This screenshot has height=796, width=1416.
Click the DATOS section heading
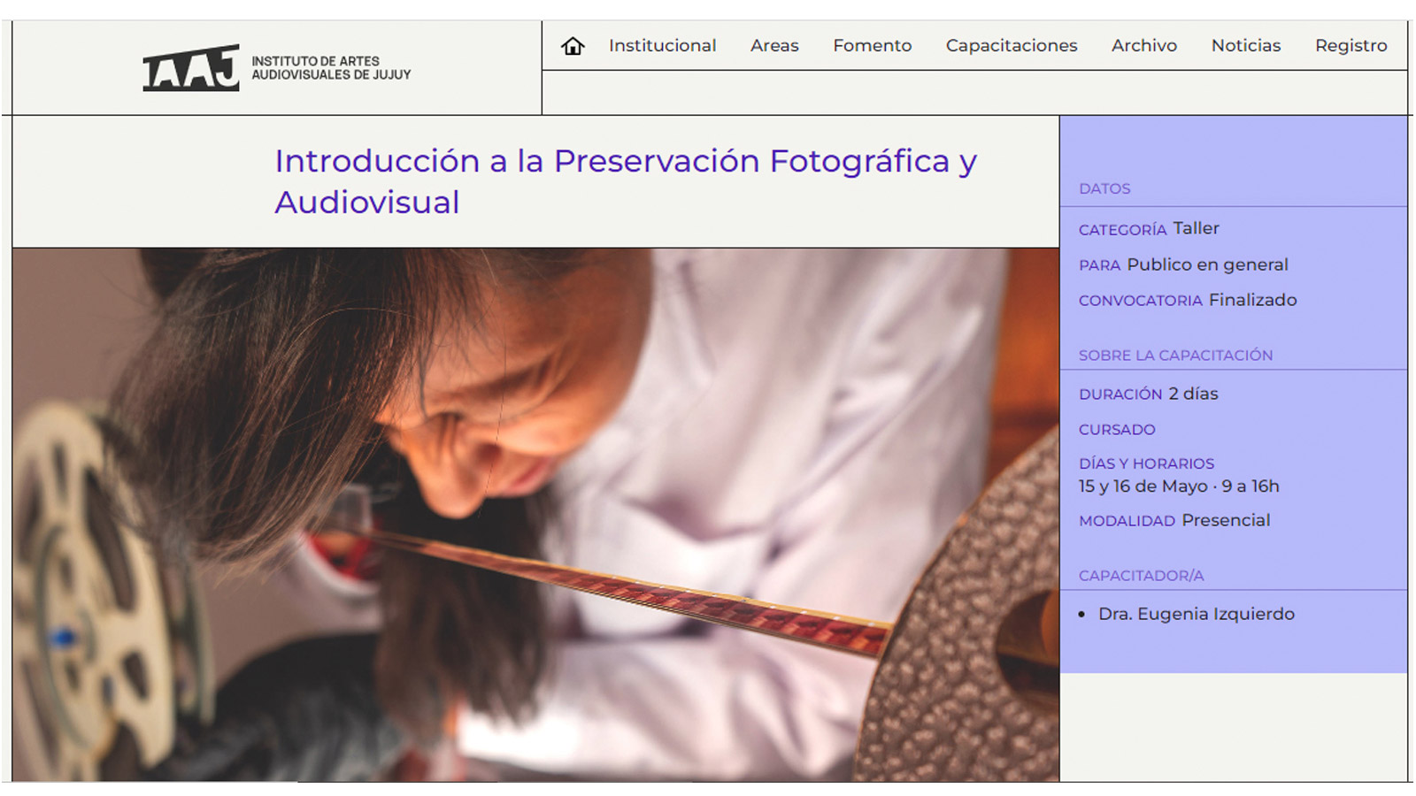(x=1104, y=188)
